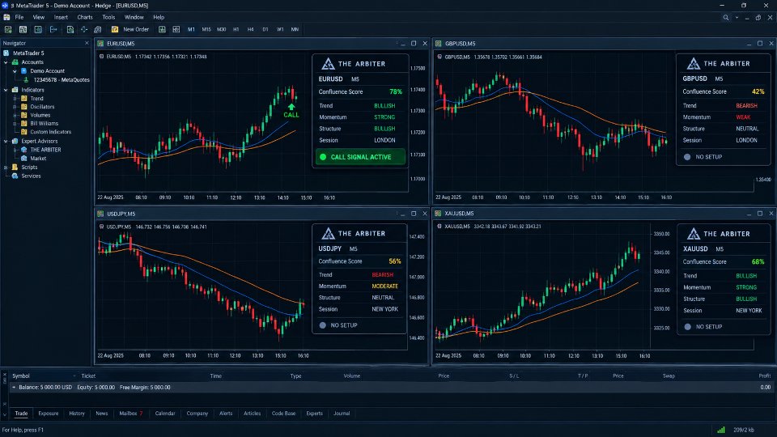Switch timeframe to H1

tap(236, 30)
